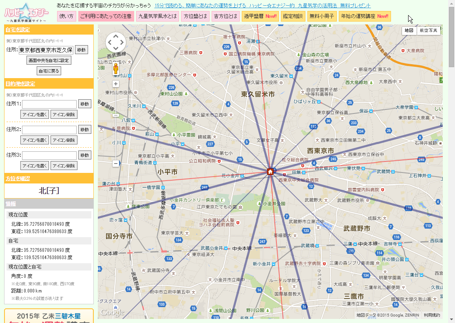Click the 無料プレゼント header link

coord(263,6)
